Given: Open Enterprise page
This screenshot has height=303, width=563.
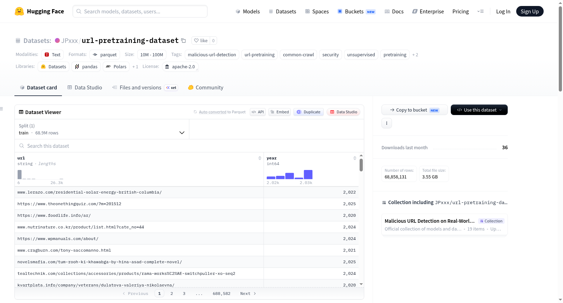Looking at the screenshot, I should (428, 11).
